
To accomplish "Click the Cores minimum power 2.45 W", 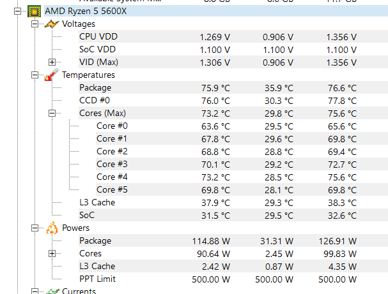I will [279, 254].
